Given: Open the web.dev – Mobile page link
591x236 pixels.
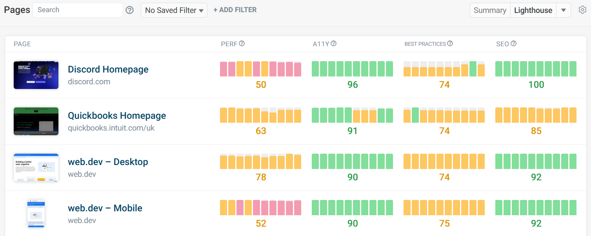Looking at the screenshot, I should tap(105, 208).
